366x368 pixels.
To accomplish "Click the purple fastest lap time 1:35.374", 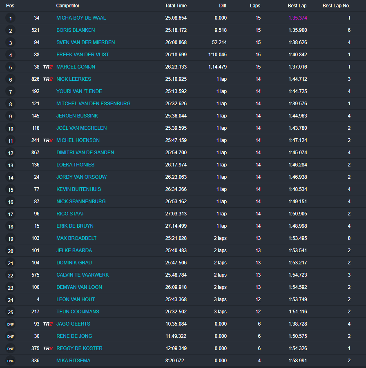I will click(x=297, y=18).
